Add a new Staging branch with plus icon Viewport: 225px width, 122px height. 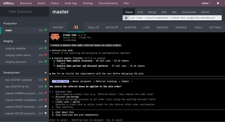[x=46, y=41]
